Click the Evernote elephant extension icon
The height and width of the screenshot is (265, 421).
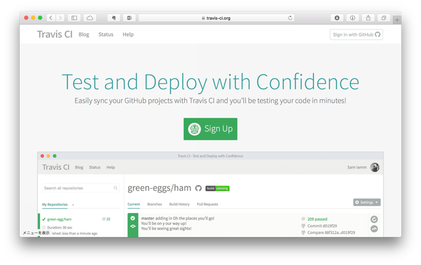pyautogui.click(x=114, y=18)
